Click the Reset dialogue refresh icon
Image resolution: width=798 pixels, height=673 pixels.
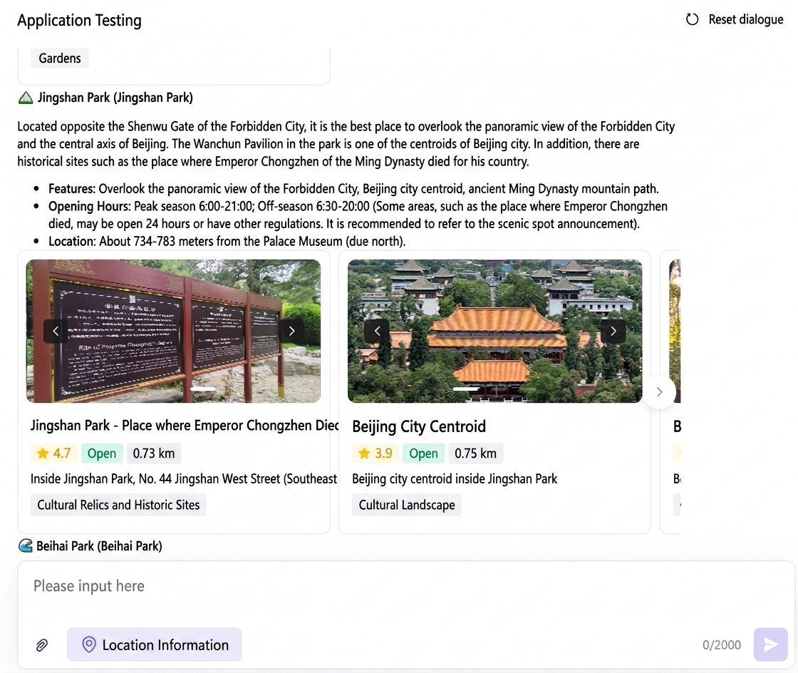pos(692,19)
